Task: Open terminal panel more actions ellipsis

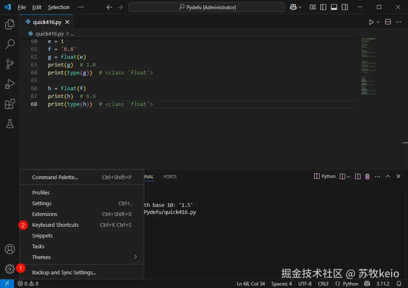Action: point(377,177)
